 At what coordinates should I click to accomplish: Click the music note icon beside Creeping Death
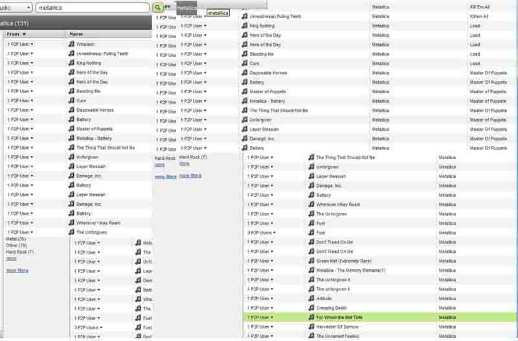pos(311,307)
